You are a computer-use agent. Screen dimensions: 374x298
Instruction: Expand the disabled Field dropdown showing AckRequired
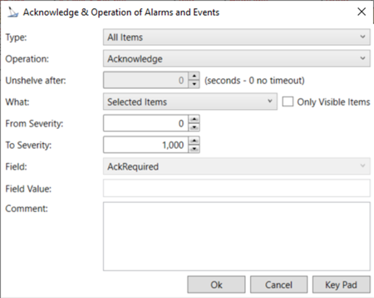click(236, 167)
